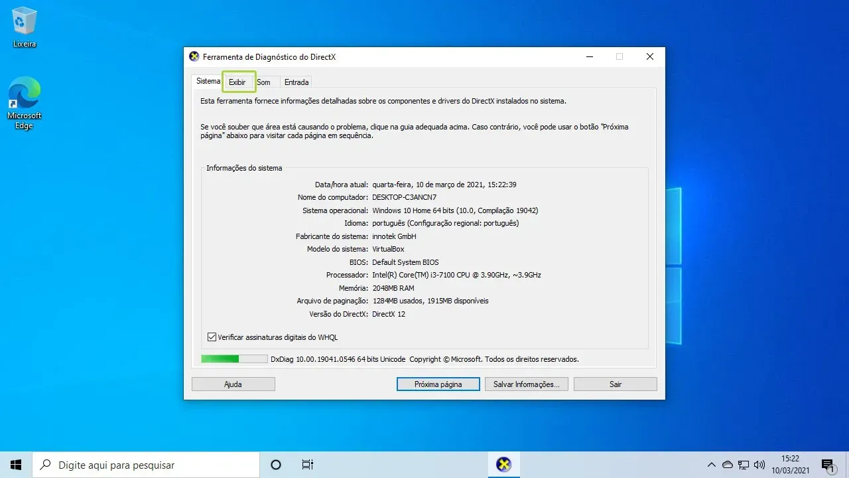Open the Lixeira recycle bin icon

click(x=25, y=29)
